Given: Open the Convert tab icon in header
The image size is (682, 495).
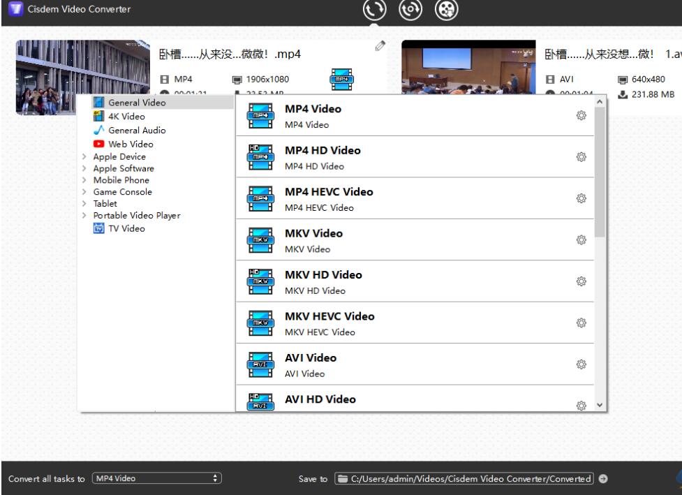Looking at the screenshot, I should click(x=374, y=9).
